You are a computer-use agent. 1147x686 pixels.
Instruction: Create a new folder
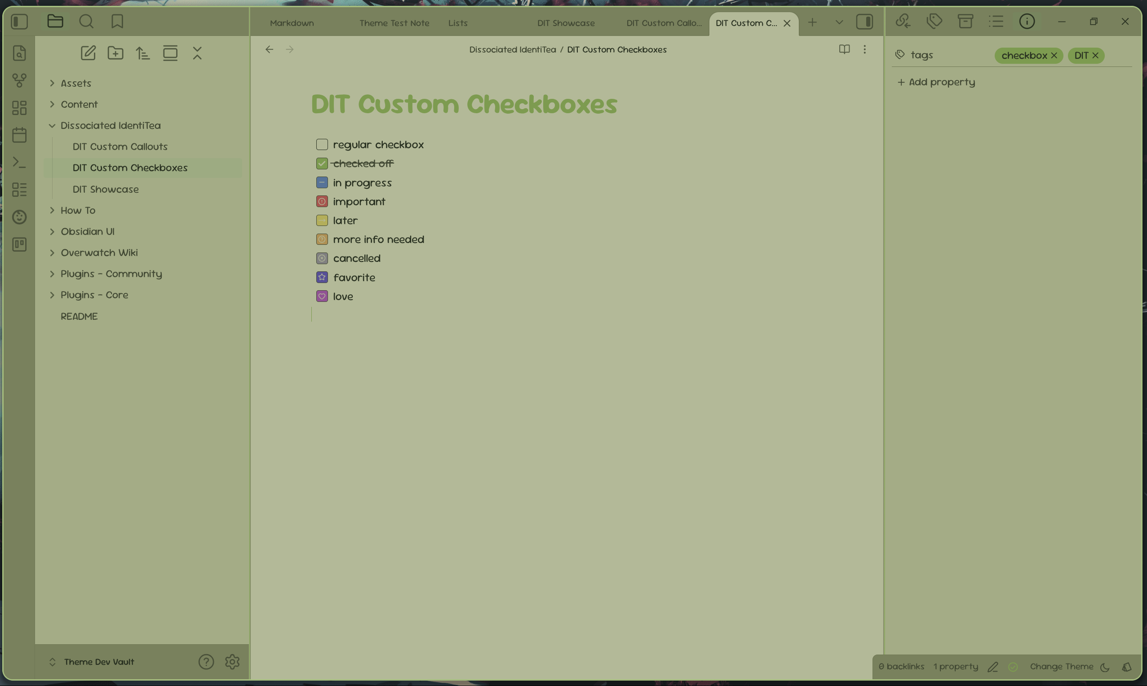[x=115, y=53]
